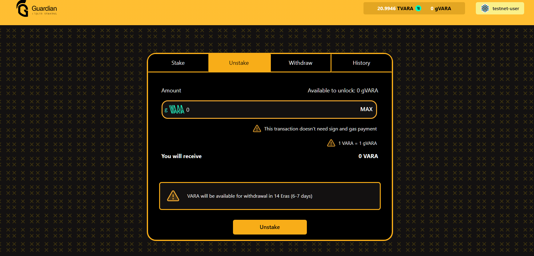The height and width of the screenshot is (256, 534).
Task: Click the 0 gVARA balance in the header
Action: (441, 9)
